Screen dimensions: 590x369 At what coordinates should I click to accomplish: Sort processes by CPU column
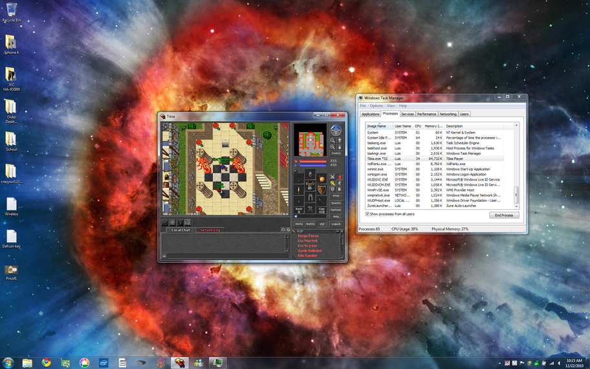pyautogui.click(x=418, y=126)
